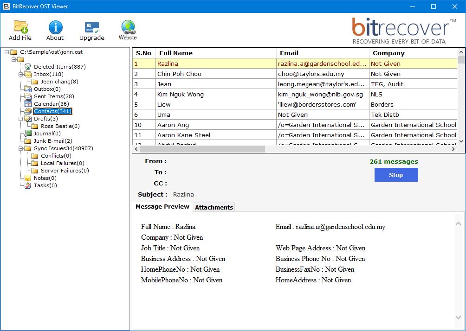Collapse the C:\Sample\ost\john.ost root node
The width and height of the screenshot is (466, 331).
(x=6, y=52)
